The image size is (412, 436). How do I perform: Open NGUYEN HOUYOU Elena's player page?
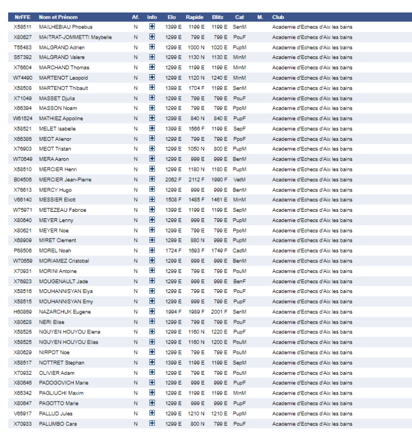click(69, 332)
